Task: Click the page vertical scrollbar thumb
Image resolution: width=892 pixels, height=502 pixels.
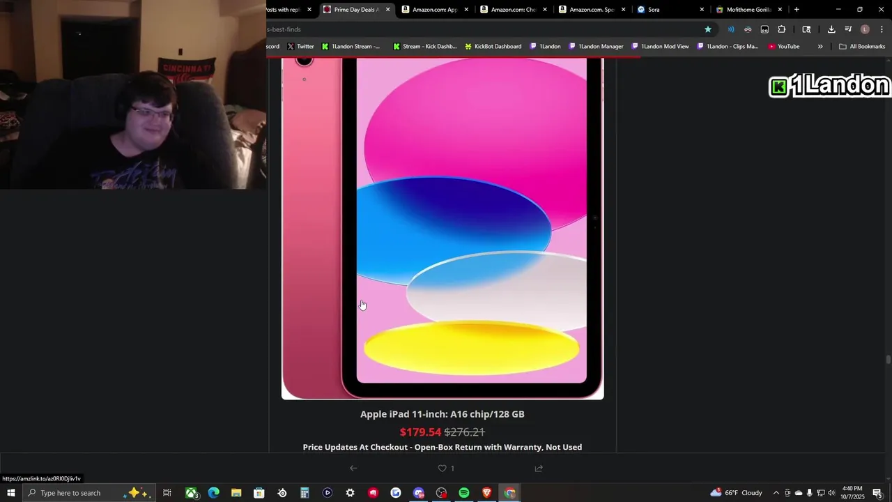Action: 888,360
